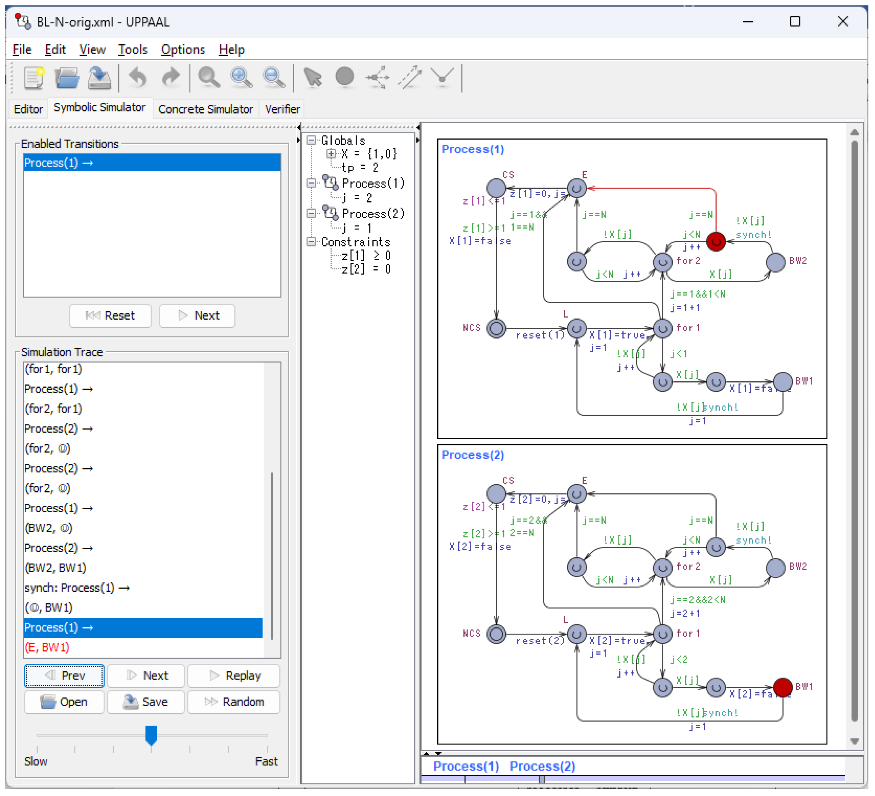
Task: Click the New document toolbar icon
Action: point(34,78)
